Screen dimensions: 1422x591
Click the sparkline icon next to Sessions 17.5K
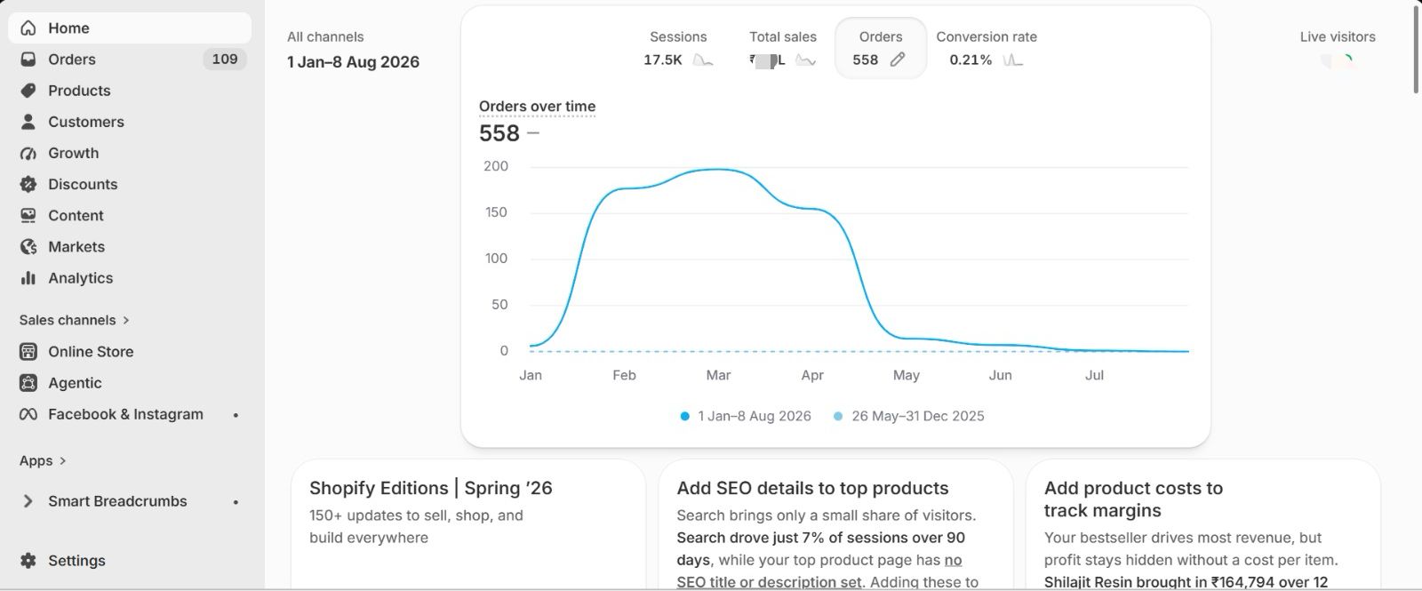point(703,60)
